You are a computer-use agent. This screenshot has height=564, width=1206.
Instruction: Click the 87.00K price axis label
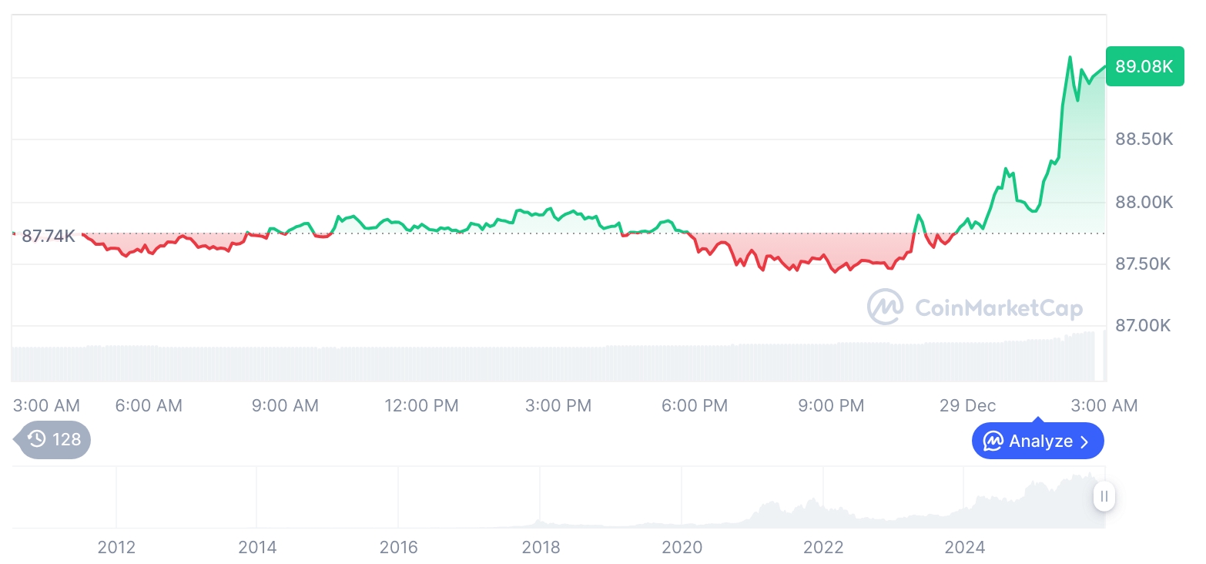(x=1144, y=326)
